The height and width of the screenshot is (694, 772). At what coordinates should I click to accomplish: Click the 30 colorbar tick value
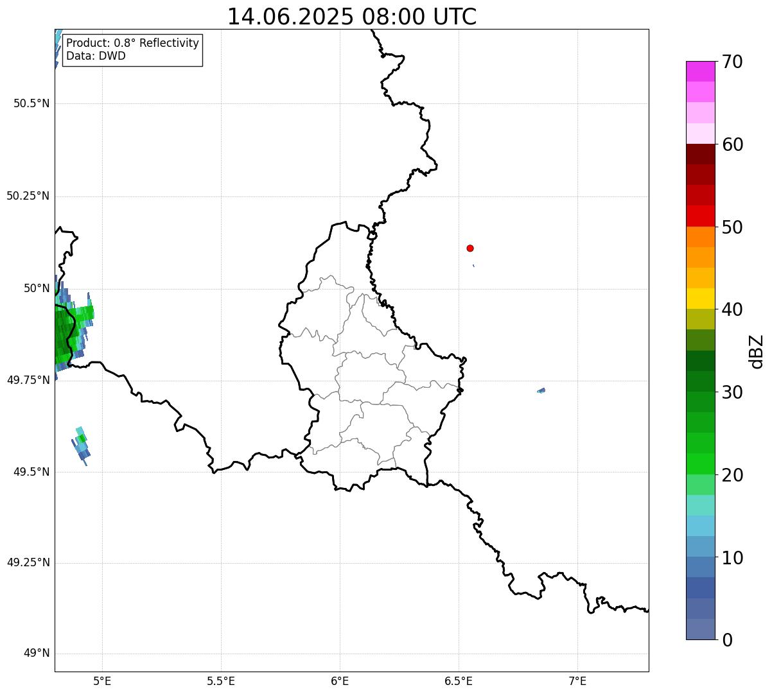pyautogui.click(x=733, y=392)
